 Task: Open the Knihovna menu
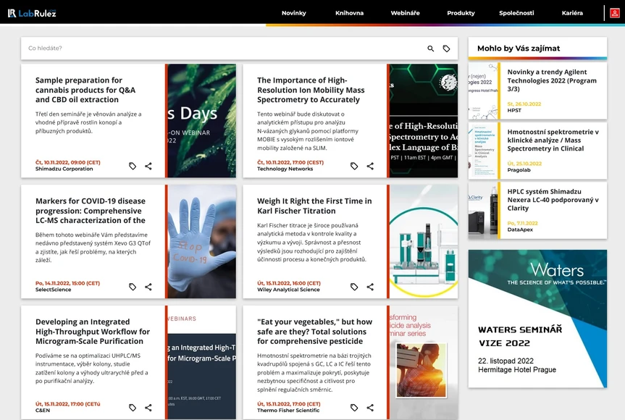[349, 13]
